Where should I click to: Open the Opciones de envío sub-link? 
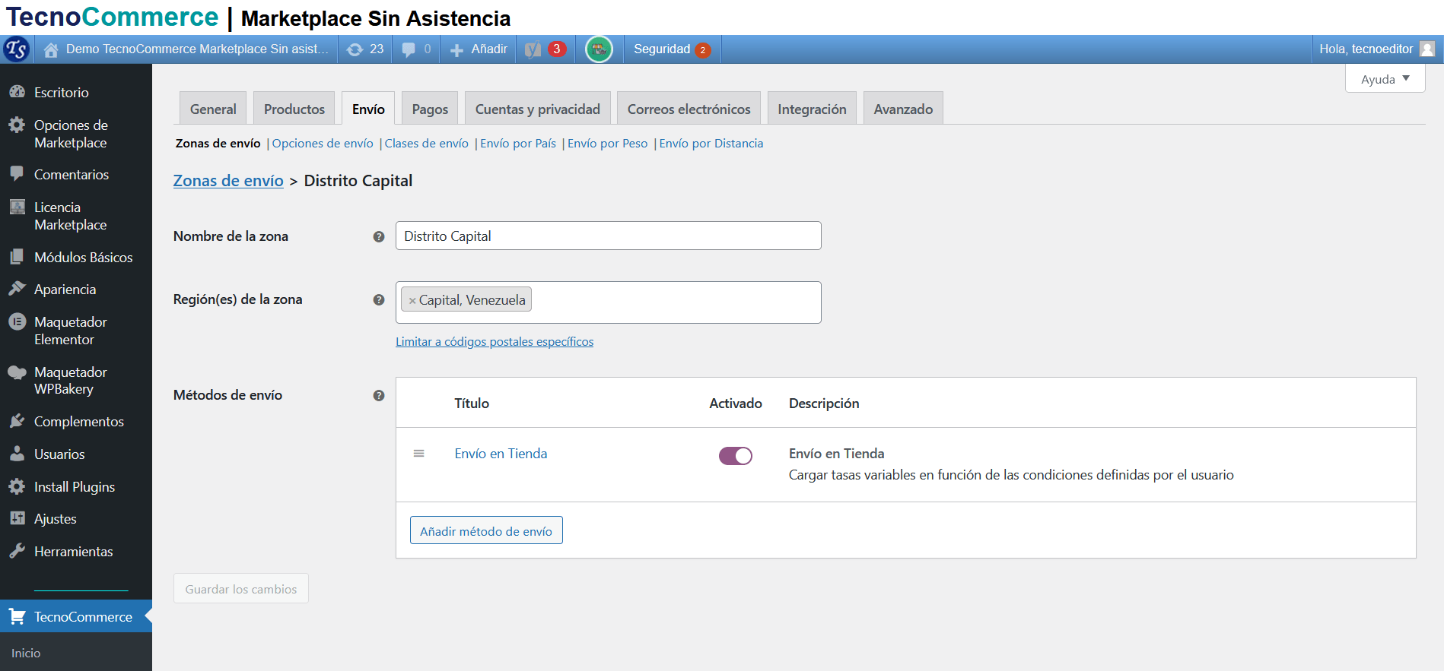[x=323, y=144]
